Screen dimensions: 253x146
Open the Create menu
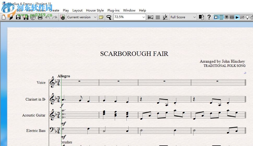click(54, 10)
